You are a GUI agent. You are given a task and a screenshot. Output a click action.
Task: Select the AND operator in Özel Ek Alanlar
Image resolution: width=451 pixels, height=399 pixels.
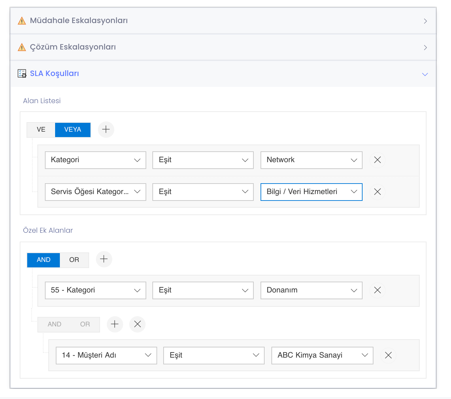pos(44,260)
